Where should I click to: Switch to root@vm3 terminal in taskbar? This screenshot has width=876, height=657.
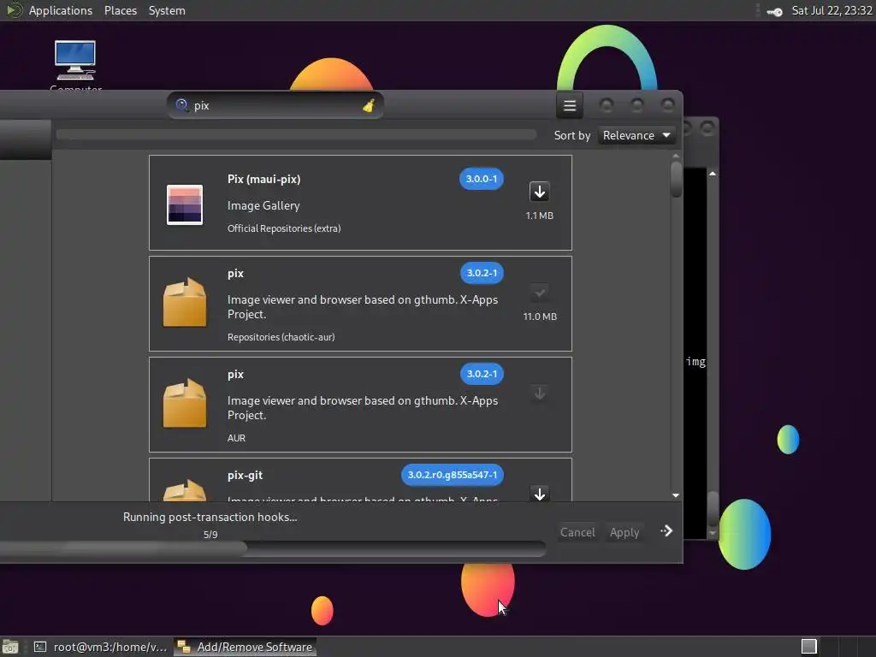101,647
